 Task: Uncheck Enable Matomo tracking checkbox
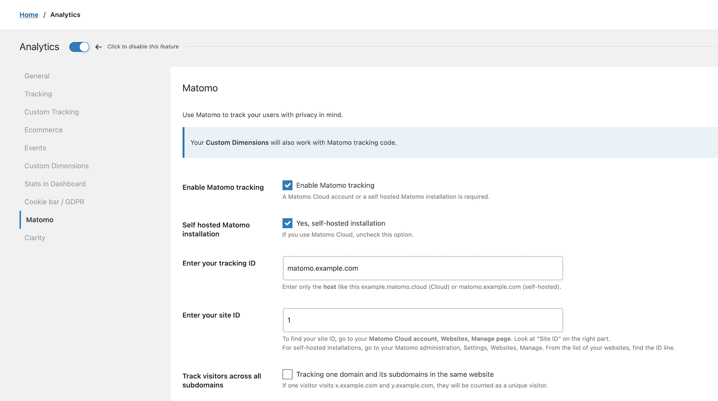pyautogui.click(x=287, y=185)
